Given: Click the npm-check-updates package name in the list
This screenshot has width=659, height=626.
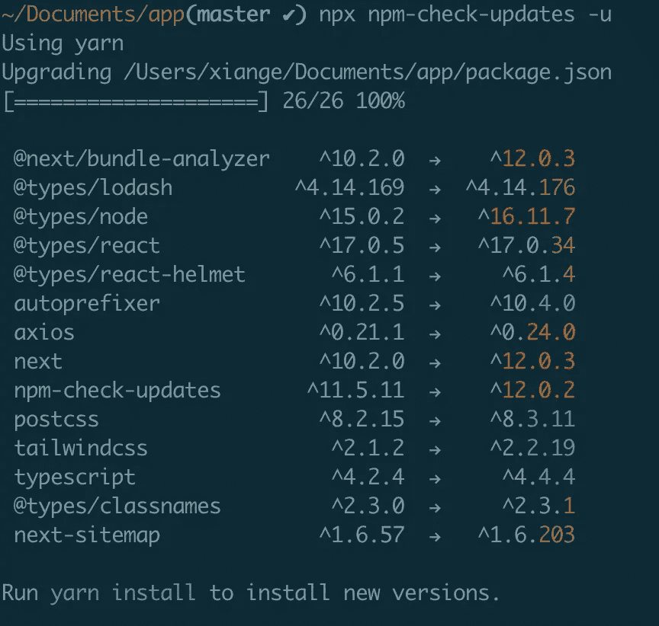Looking at the screenshot, I should (117, 391).
